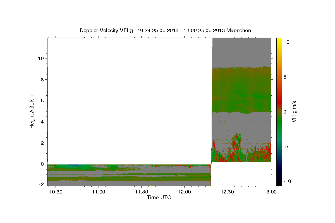Screen dimensions: 335x223
Task: Click the height axis label "10"
Action: click(41, 59)
